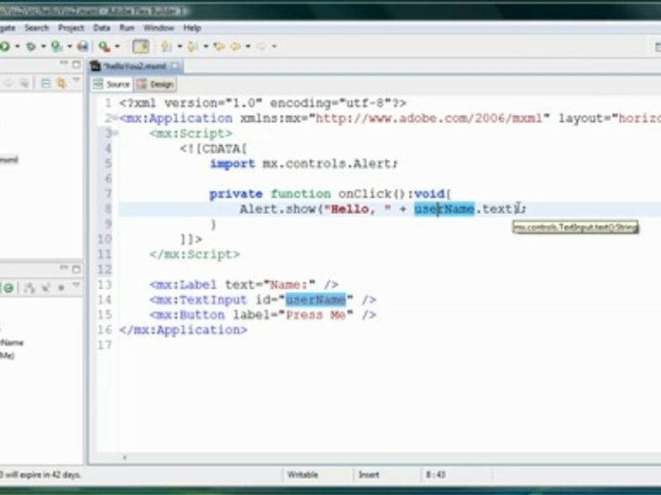This screenshot has width=661, height=495.
Task: Toggle the hierarchy icon in outline toolbar
Action: coord(29,288)
